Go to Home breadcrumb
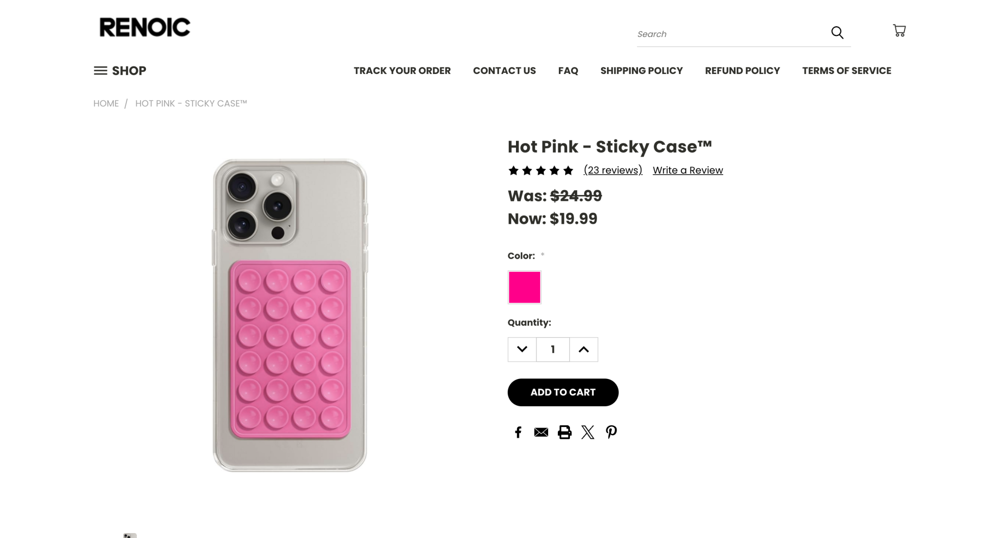Image resolution: width=996 pixels, height=538 pixels. click(106, 103)
